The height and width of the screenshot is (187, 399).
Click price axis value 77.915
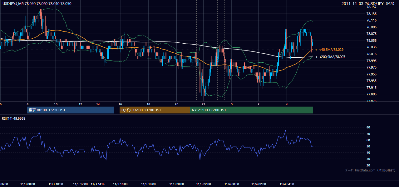(x=371, y=88)
